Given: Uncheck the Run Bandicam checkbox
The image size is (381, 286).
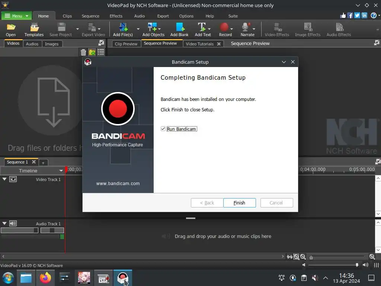Looking at the screenshot, I should coord(163,128).
